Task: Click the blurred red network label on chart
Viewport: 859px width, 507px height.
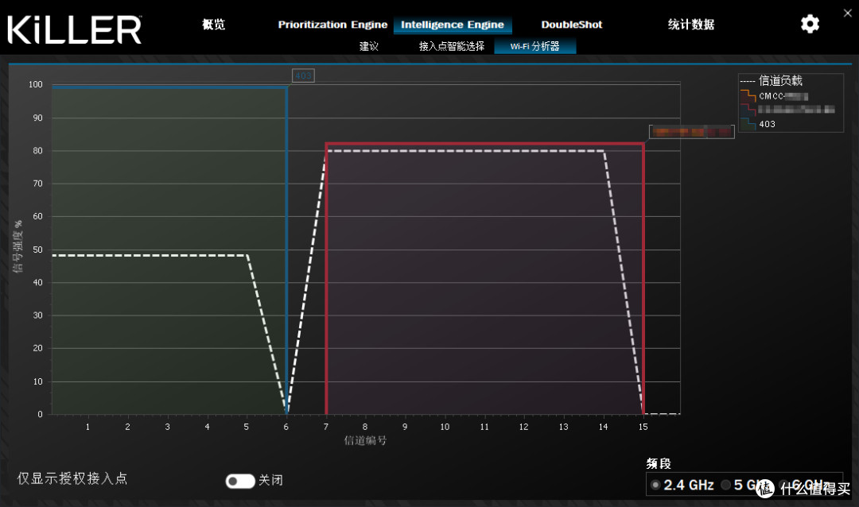Action: pos(691,131)
